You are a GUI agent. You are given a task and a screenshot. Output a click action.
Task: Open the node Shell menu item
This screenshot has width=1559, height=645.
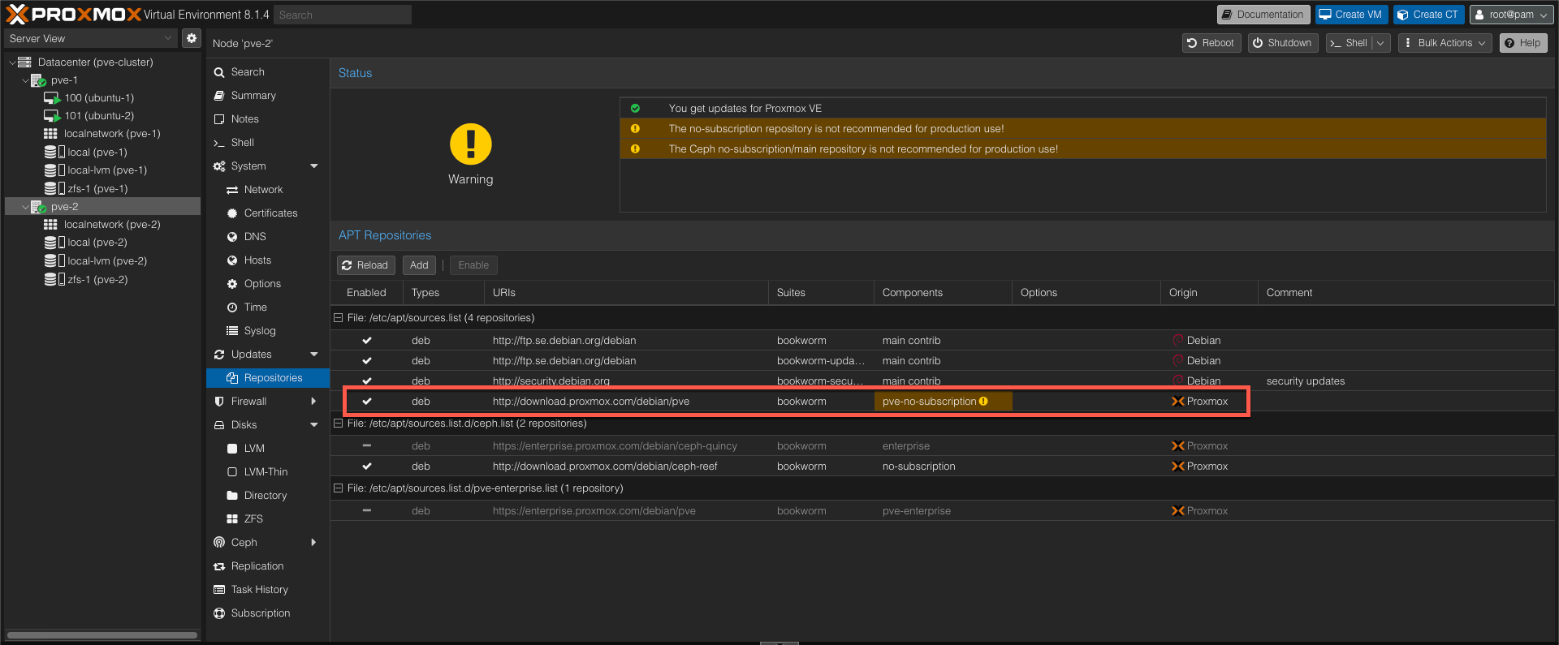[268, 143]
